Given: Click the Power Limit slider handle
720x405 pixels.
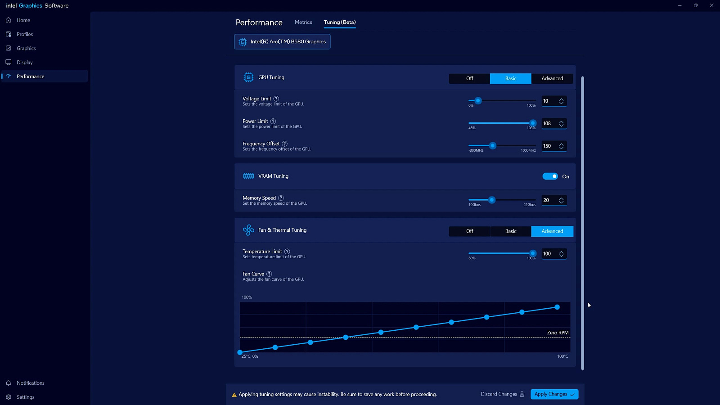Looking at the screenshot, I should pyautogui.click(x=533, y=123).
